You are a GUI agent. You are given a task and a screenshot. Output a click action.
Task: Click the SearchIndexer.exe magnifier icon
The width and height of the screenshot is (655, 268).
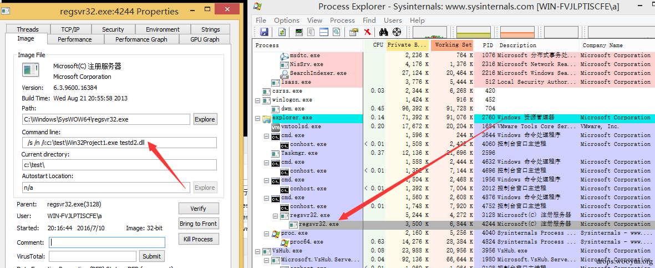point(285,74)
